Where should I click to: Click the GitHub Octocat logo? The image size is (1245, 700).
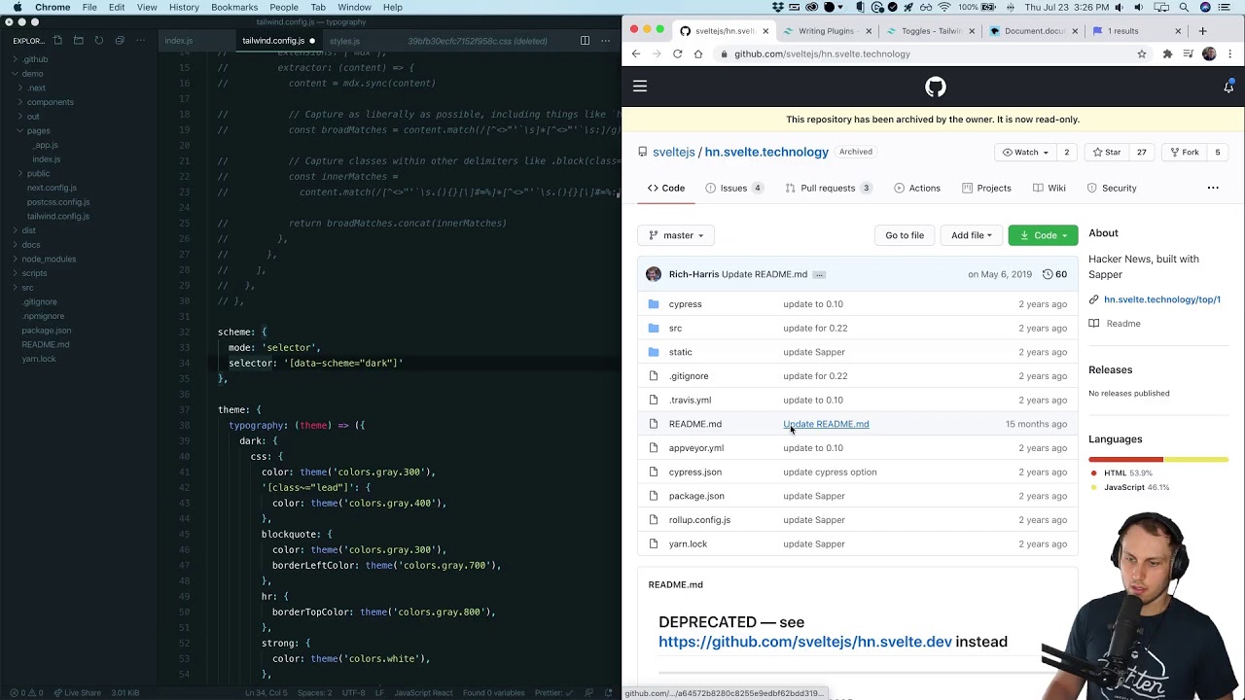click(x=935, y=87)
